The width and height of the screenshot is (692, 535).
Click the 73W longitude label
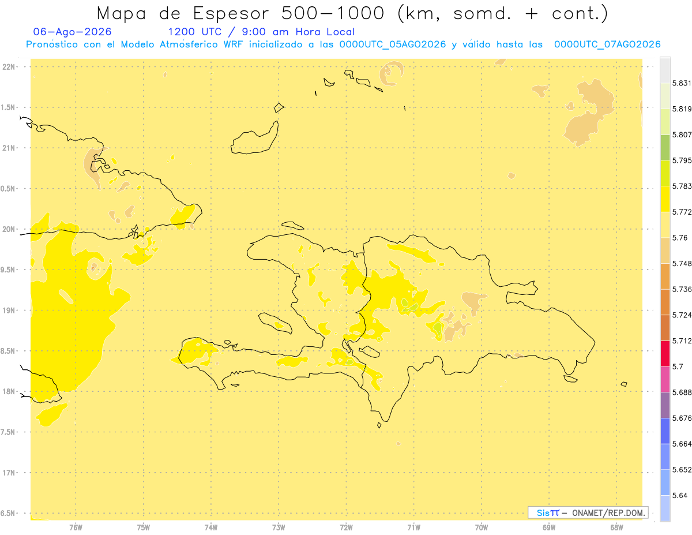[278, 527]
